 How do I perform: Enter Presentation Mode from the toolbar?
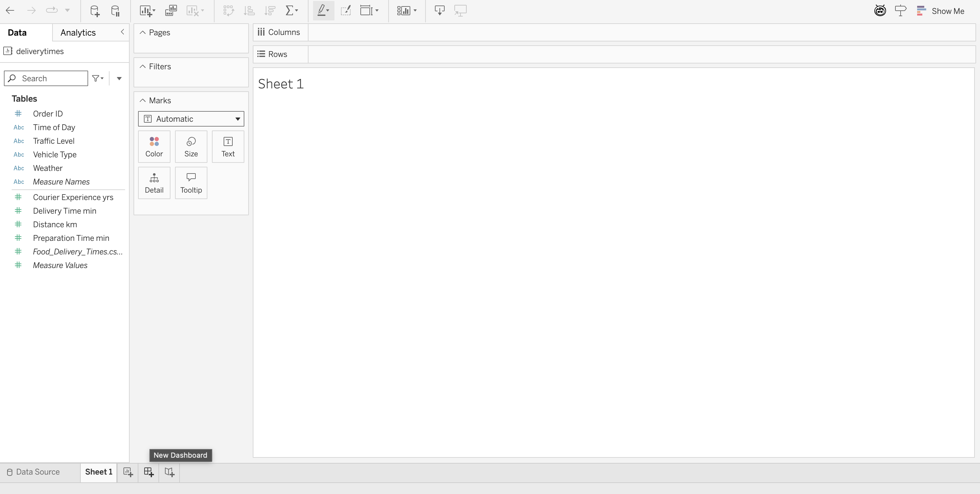point(460,10)
